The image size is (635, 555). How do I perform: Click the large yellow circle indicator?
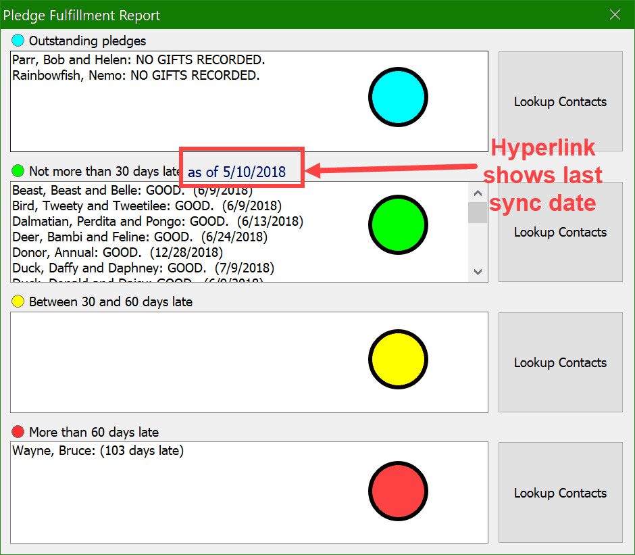pyautogui.click(x=398, y=360)
